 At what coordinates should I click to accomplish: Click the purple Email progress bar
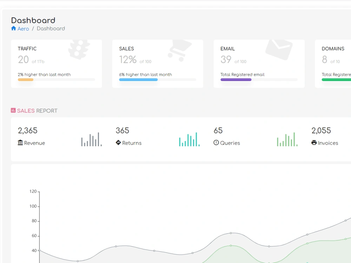point(236,80)
